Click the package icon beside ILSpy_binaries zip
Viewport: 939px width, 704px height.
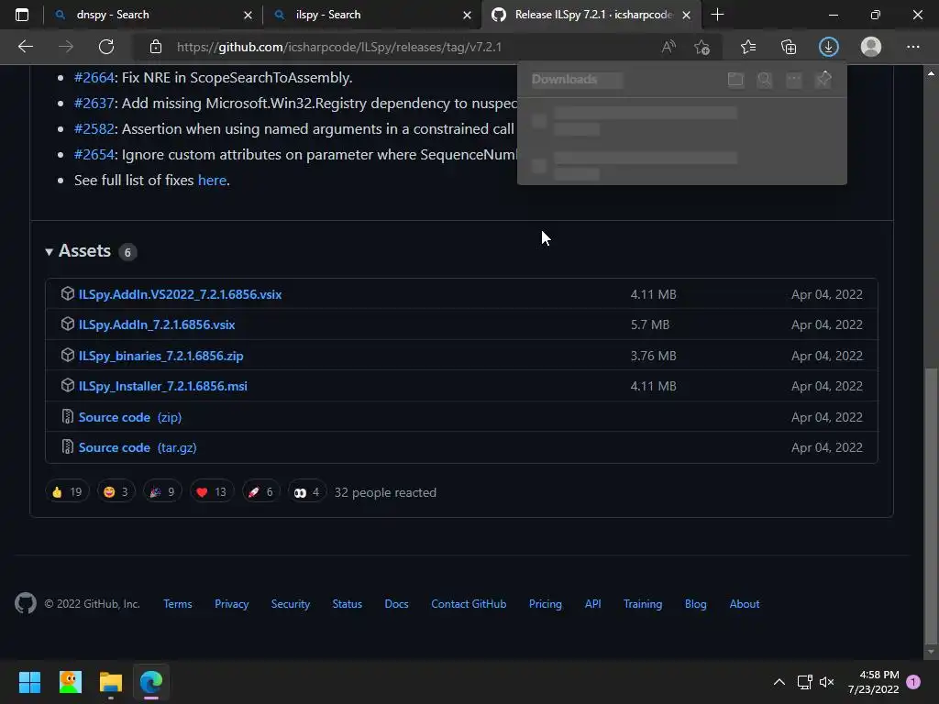[68, 355]
